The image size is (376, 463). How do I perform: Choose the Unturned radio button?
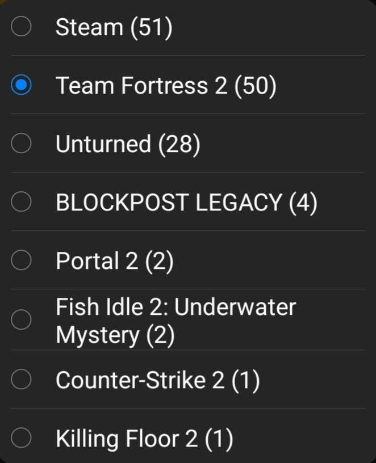click(22, 144)
